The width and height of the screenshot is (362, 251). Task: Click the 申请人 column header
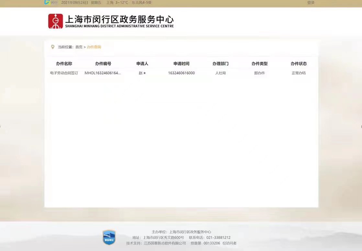(x=142, y=64)
